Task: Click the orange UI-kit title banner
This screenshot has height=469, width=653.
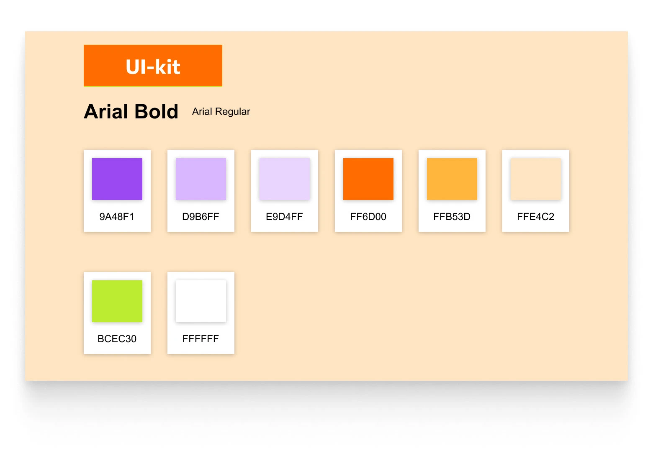Action: (153, 66)
